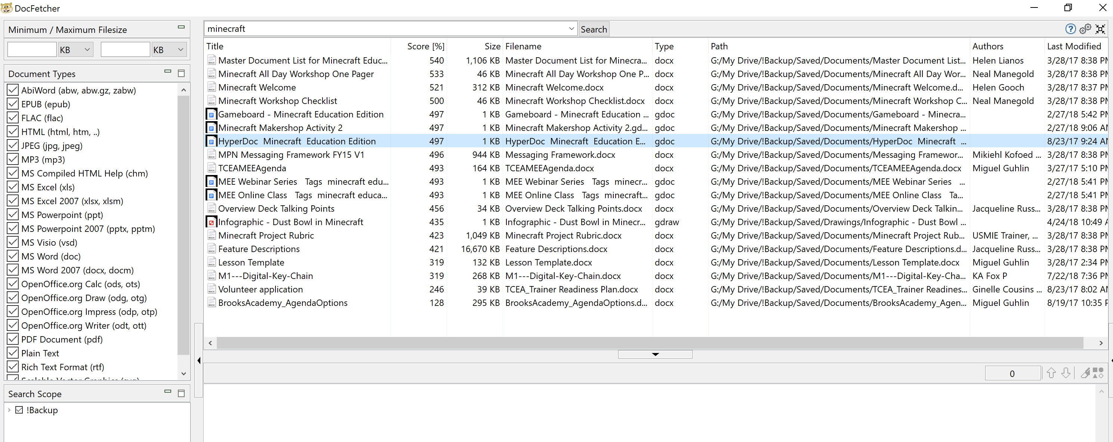Click the results scroll-right arrow
Image resolution: width=1113 pixels, height=442 pixels.
click(1101, 343)
